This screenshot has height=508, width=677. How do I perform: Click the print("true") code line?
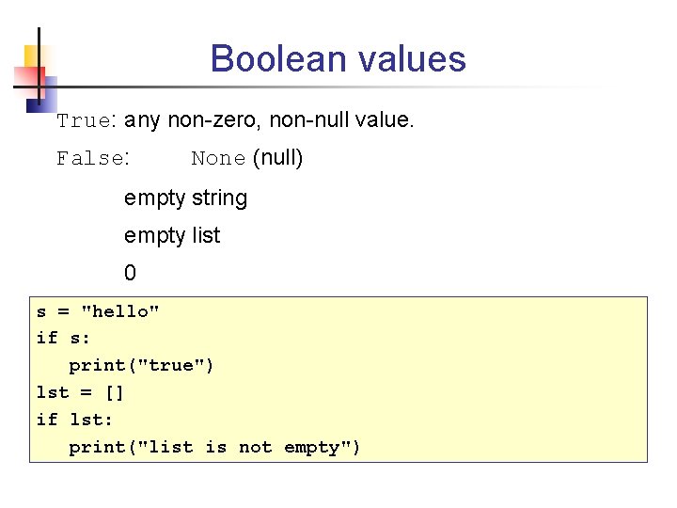[x=141, y=364]
